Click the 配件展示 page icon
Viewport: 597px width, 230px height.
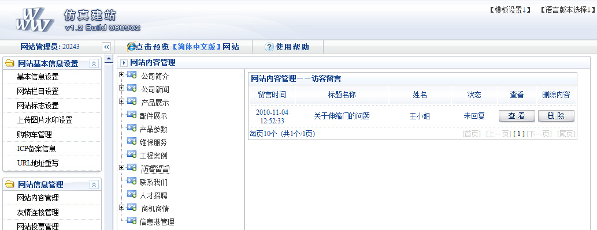[132, 115]
